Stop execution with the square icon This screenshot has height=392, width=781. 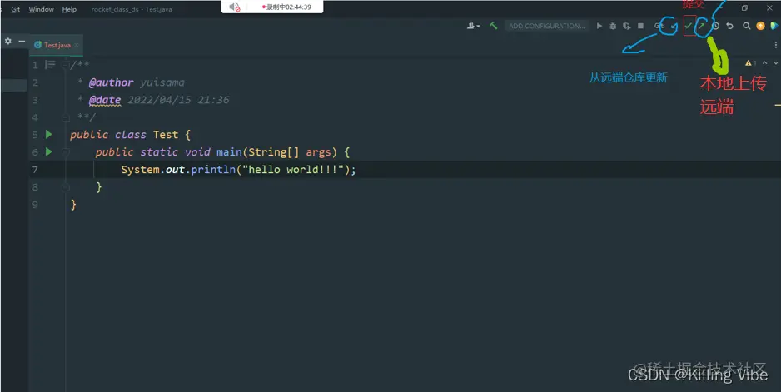click(x=640, y=26)
